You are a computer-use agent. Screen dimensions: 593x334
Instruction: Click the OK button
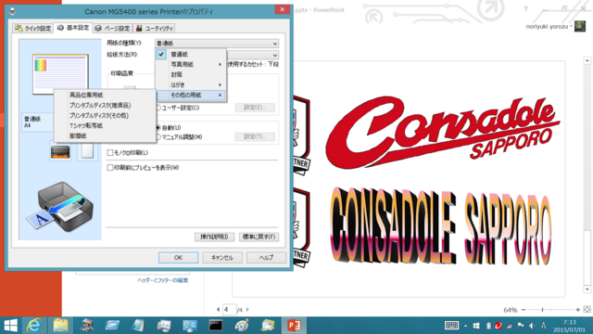pyautogui.click(x=178, y=258)
